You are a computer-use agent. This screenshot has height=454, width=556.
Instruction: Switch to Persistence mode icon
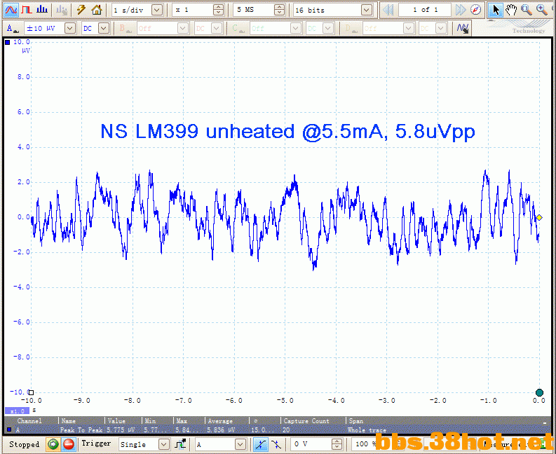tap(27, 10)
